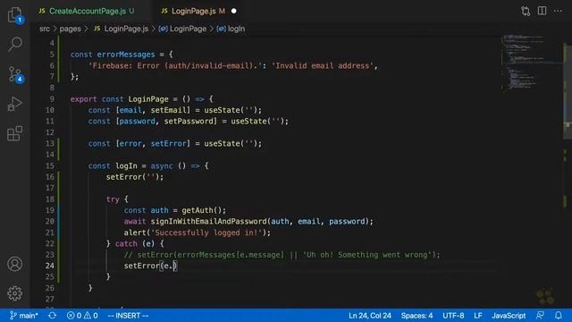572x322 pixels.
Task: Click the commented-out setError line
Action: pos(282,255)
